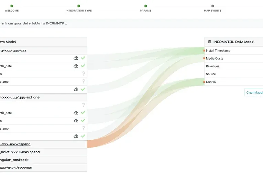Click database icon beside INCRMNTAL Data Model

210,42
